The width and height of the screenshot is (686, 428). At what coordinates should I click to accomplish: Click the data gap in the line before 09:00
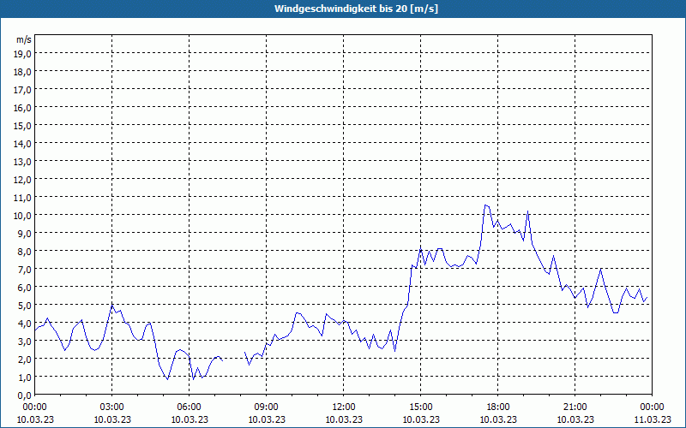tap(233, 356)
